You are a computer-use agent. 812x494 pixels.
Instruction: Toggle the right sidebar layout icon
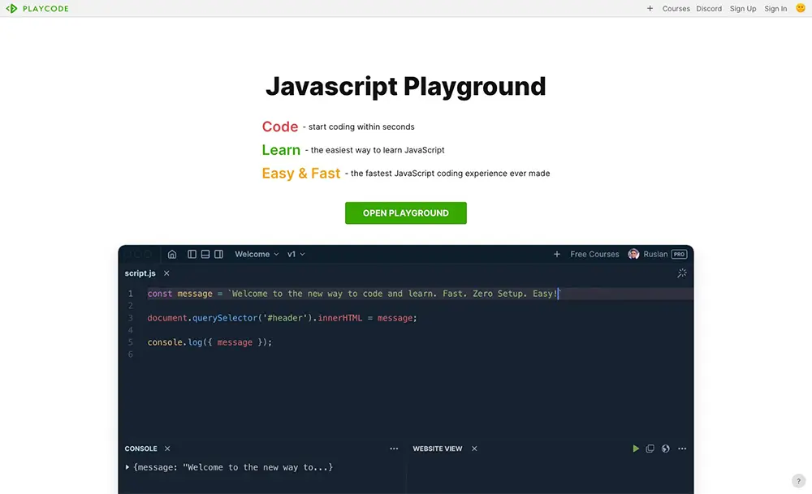218,254
